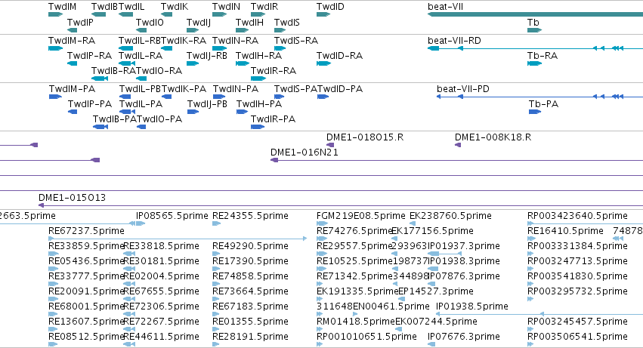Click the long beat-VII gene bar
643x348 pixels.
click(535, 14)
